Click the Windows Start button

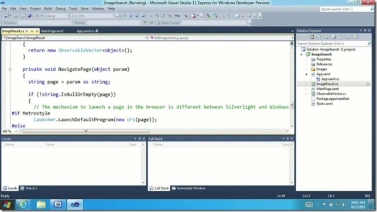pyautogui.click(x=7, y=205)
